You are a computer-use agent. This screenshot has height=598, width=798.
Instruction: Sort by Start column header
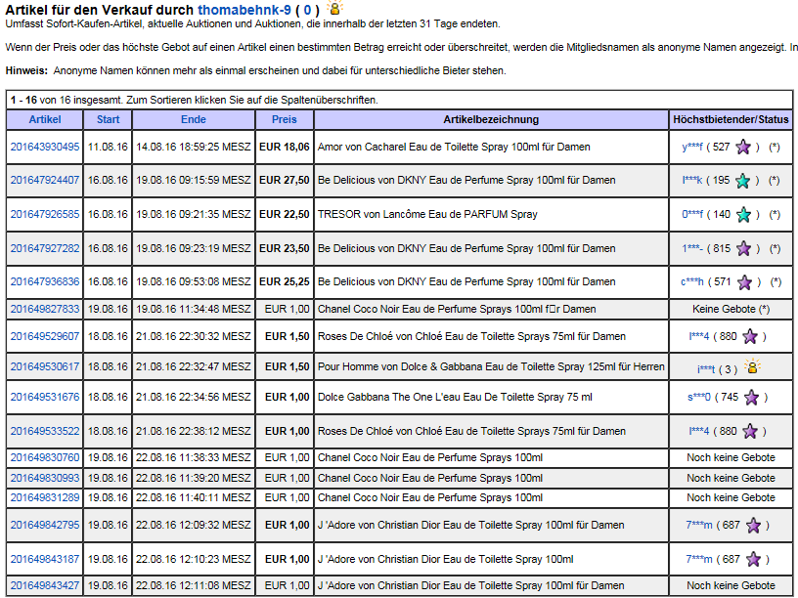click(108, 119)
